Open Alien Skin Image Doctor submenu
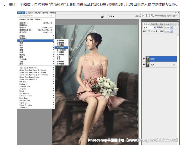 36,77
